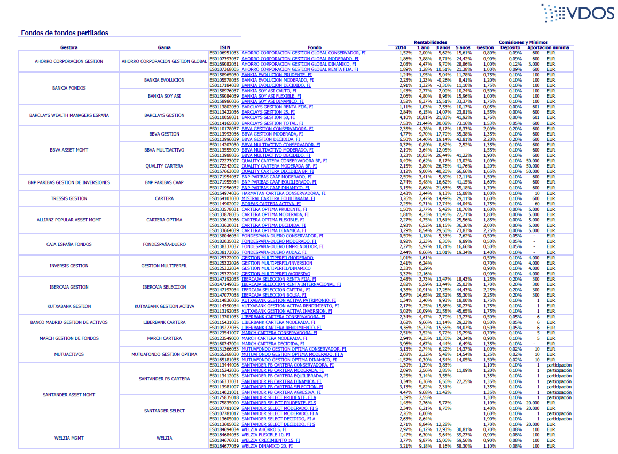Image resolution: width=618 pixels, height=454 pixels.
Task: Open BANKIA EVOLUCION PRUDENTE, FI link
Action: tap(277, 75)
